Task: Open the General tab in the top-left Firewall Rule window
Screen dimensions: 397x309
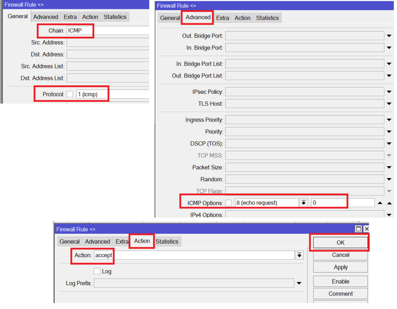Action: point(17,16)
